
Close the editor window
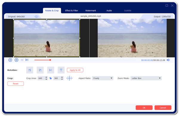click(172, 5)
